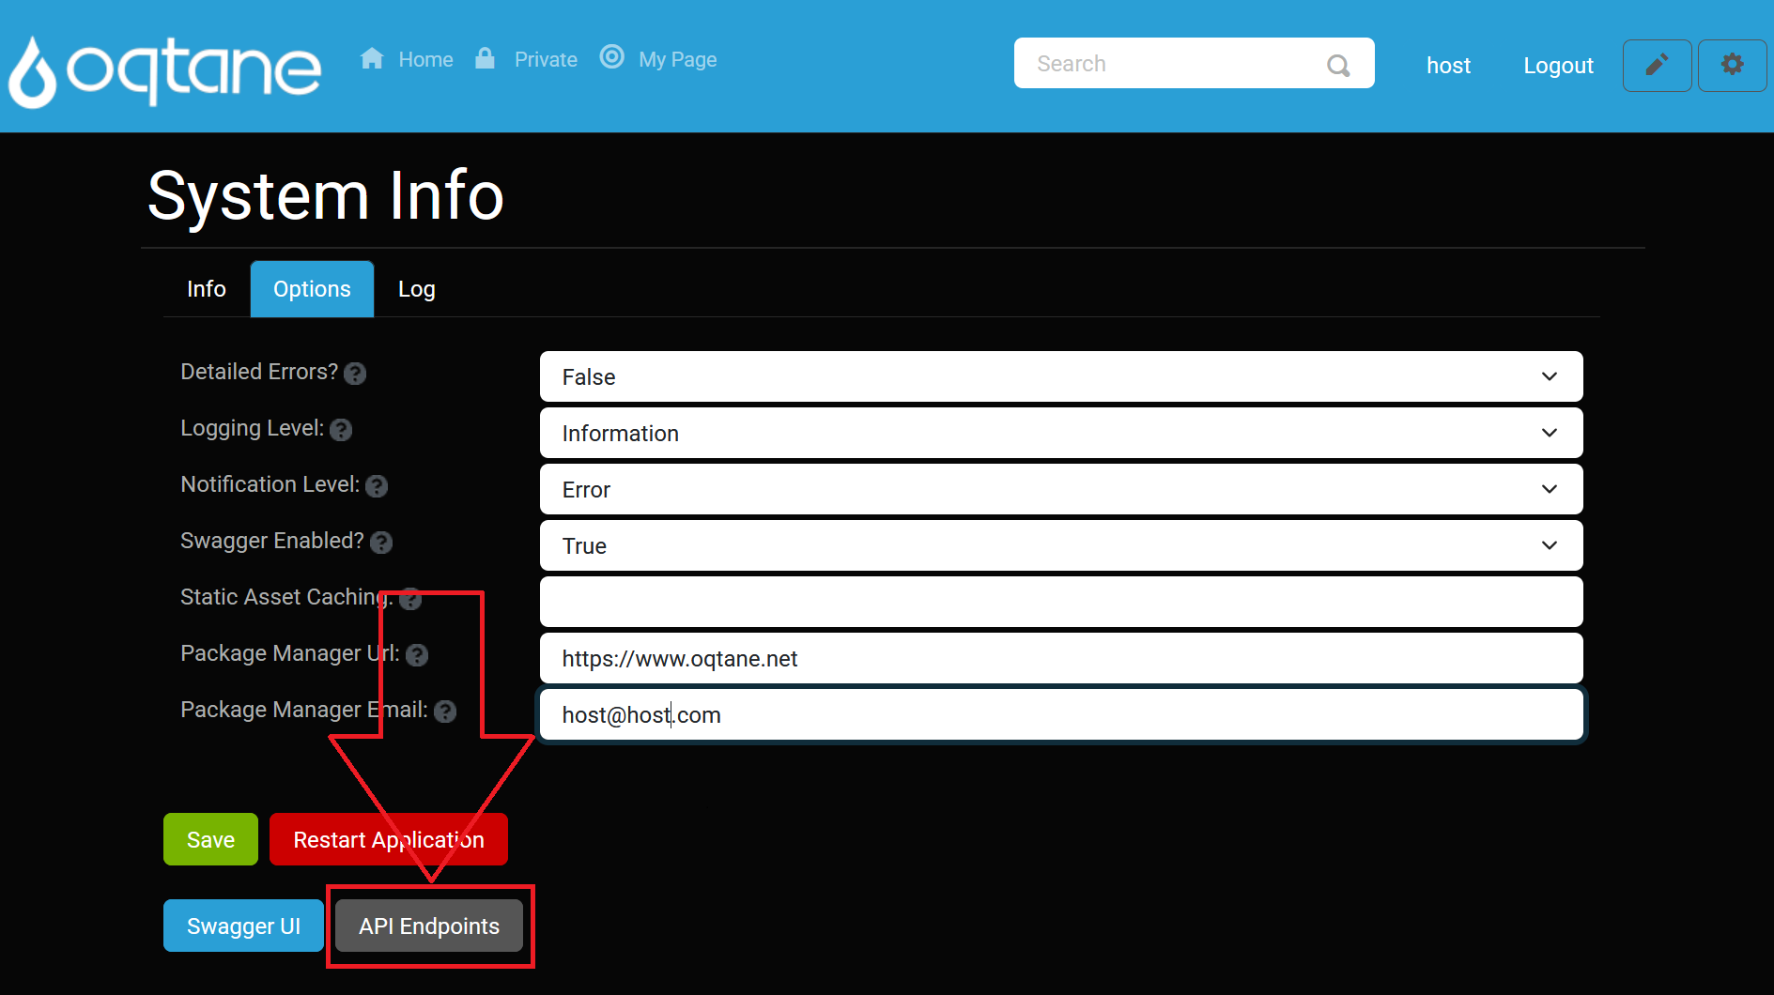Viewport: 1774px width, 995px height.
Task: Open the host user profile
Action: 1448,66
